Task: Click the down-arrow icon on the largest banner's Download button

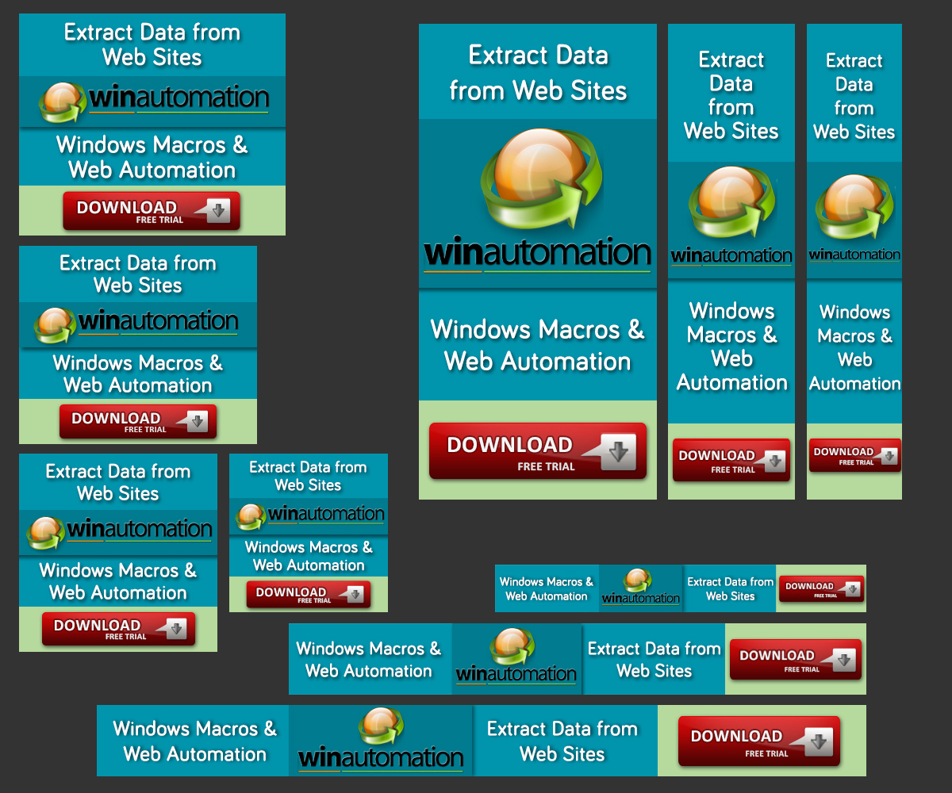Action: 618,451
